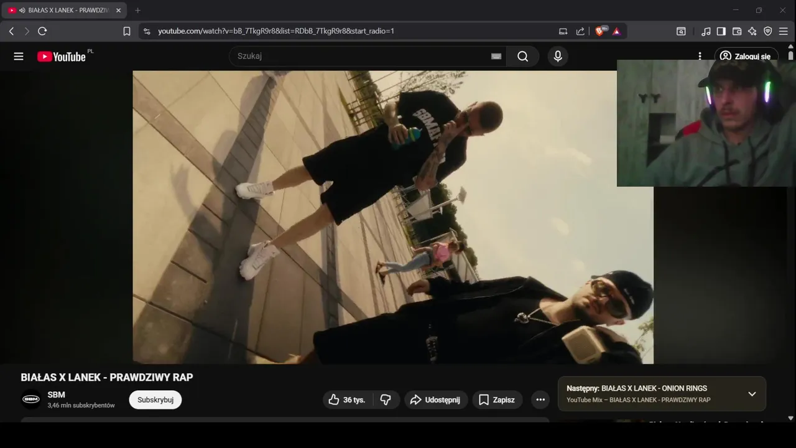The width and height of the screenshot is (796, 448).
Task: Select the BIAŁAS X LANEK - PRAWDZIWY tab
Action: pyautogui.click(x=64, y=11)
